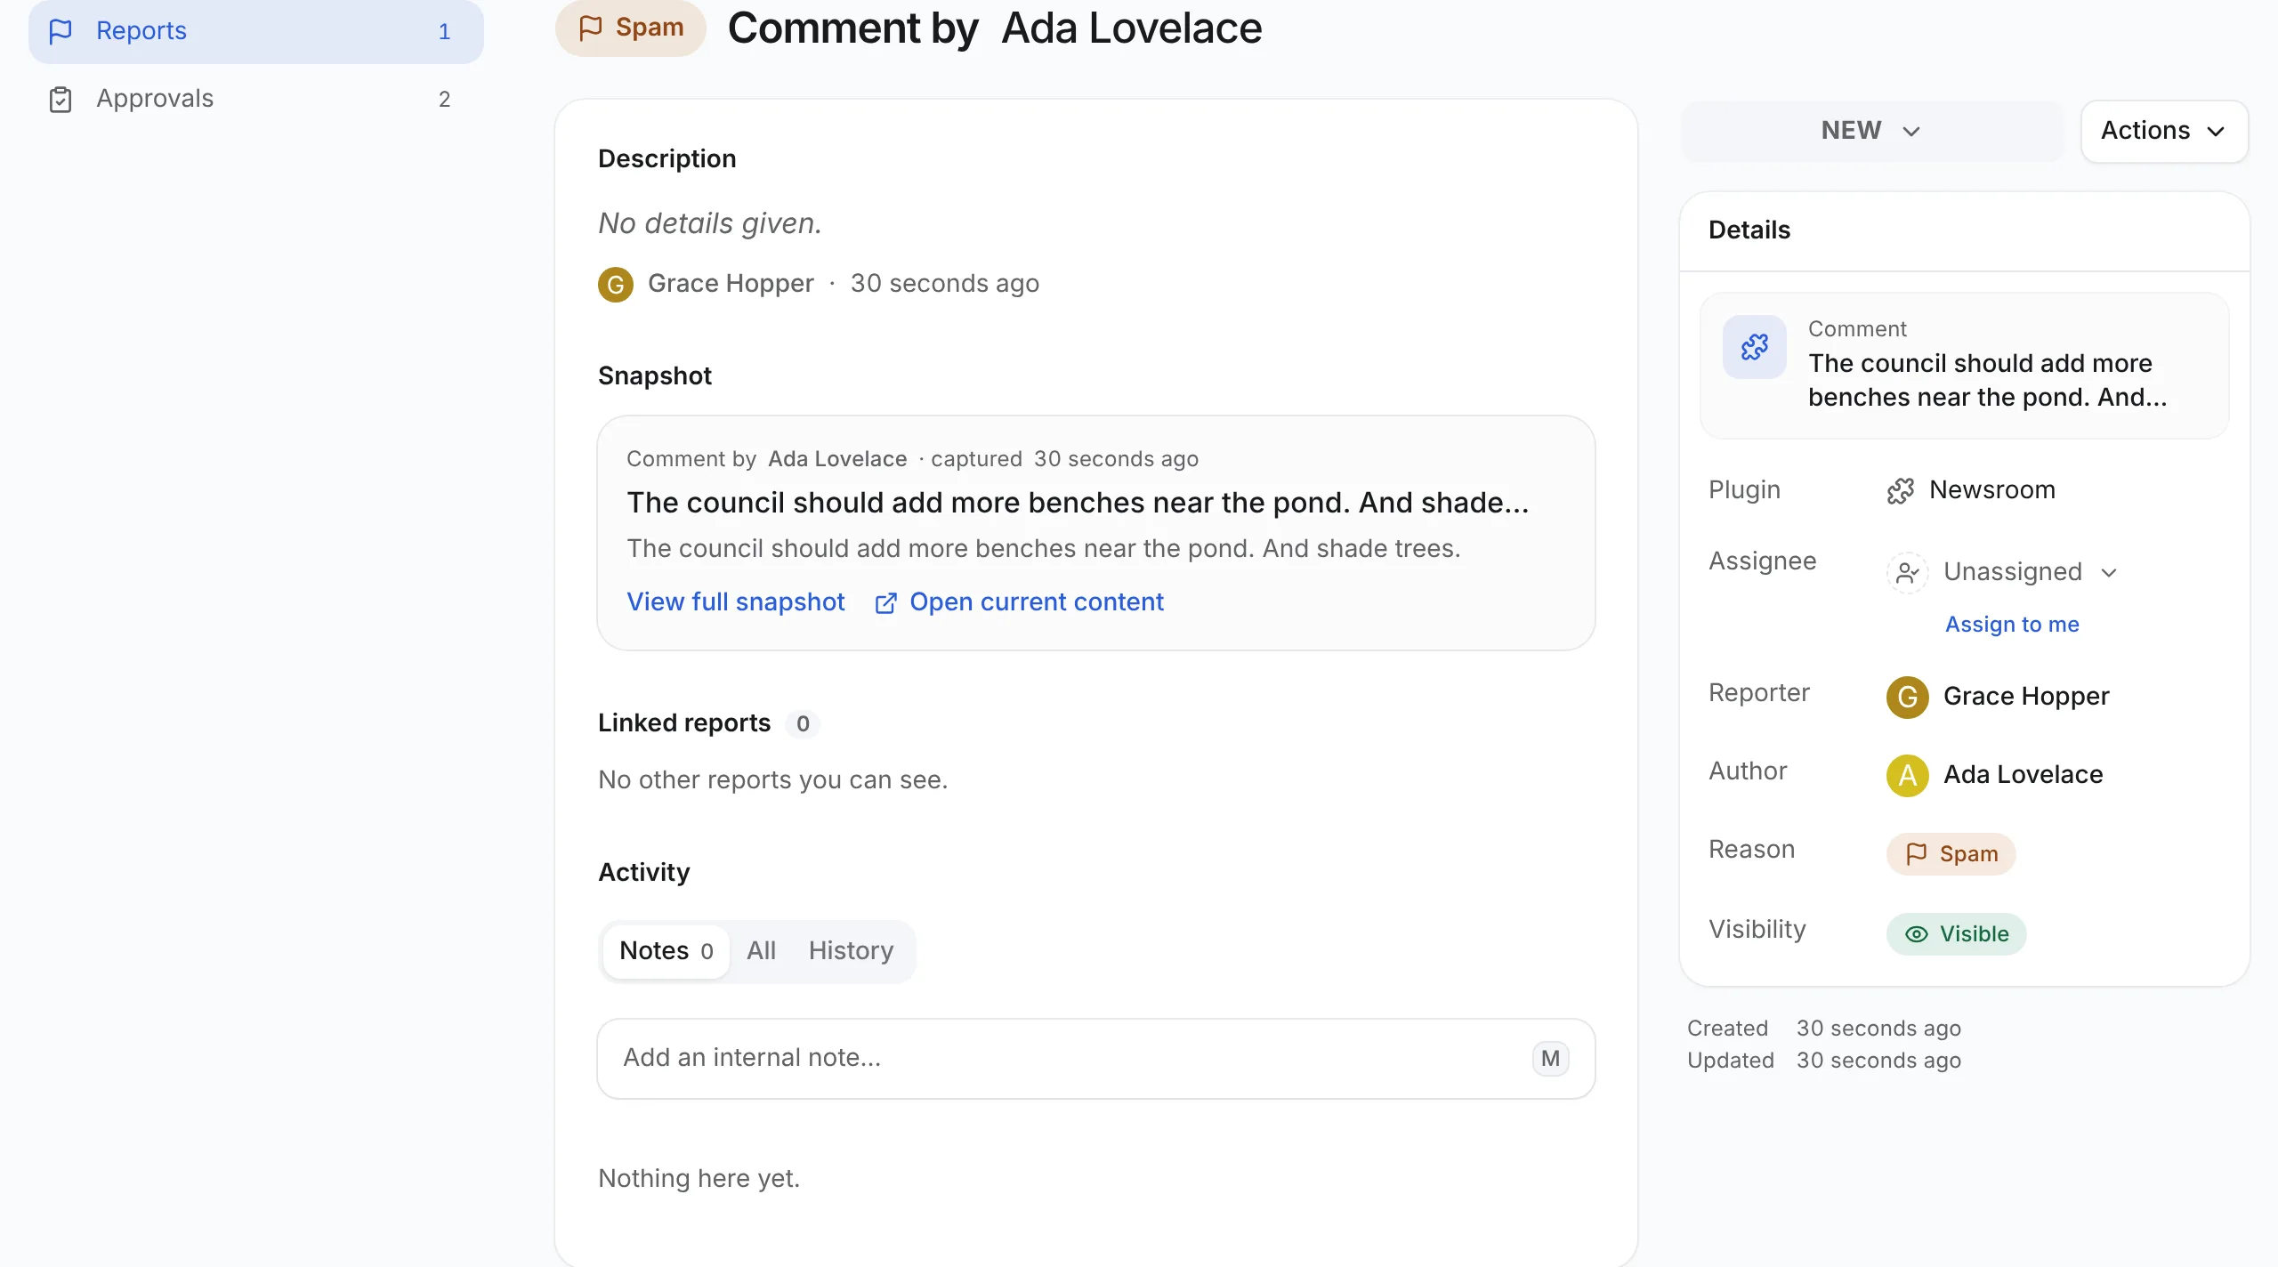The height and width of the screenshot is (1267, 2278).
Task: Open the Actions dropdown menu
Action: click(2164, 131)
